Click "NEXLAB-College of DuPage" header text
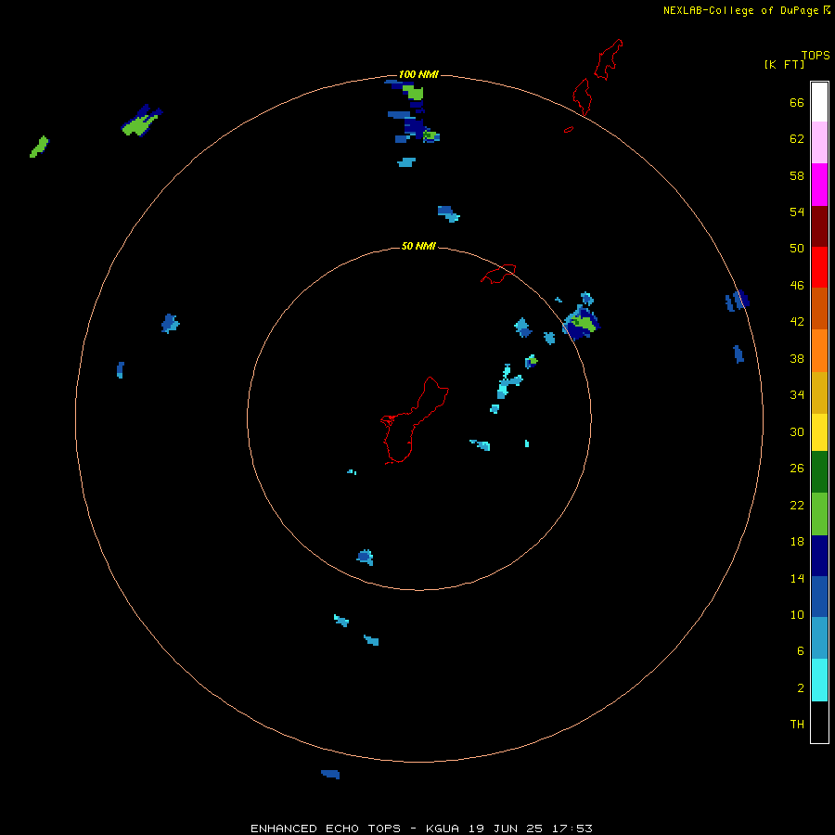Image resolution: width=835 pixels, height=835 pixels. pos(740,10)
